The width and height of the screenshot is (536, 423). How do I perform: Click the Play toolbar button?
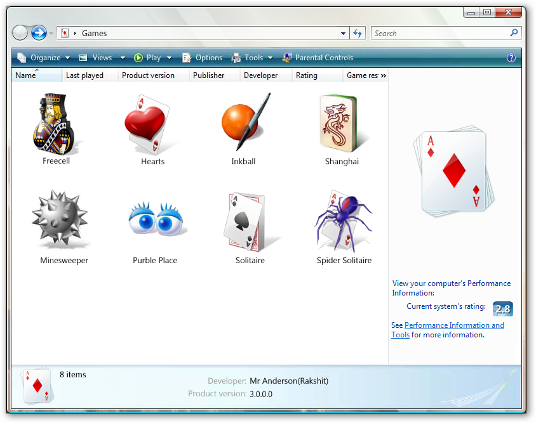pos(147,58)
